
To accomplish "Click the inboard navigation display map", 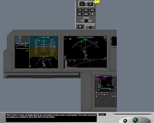I will tap(85, 48).
